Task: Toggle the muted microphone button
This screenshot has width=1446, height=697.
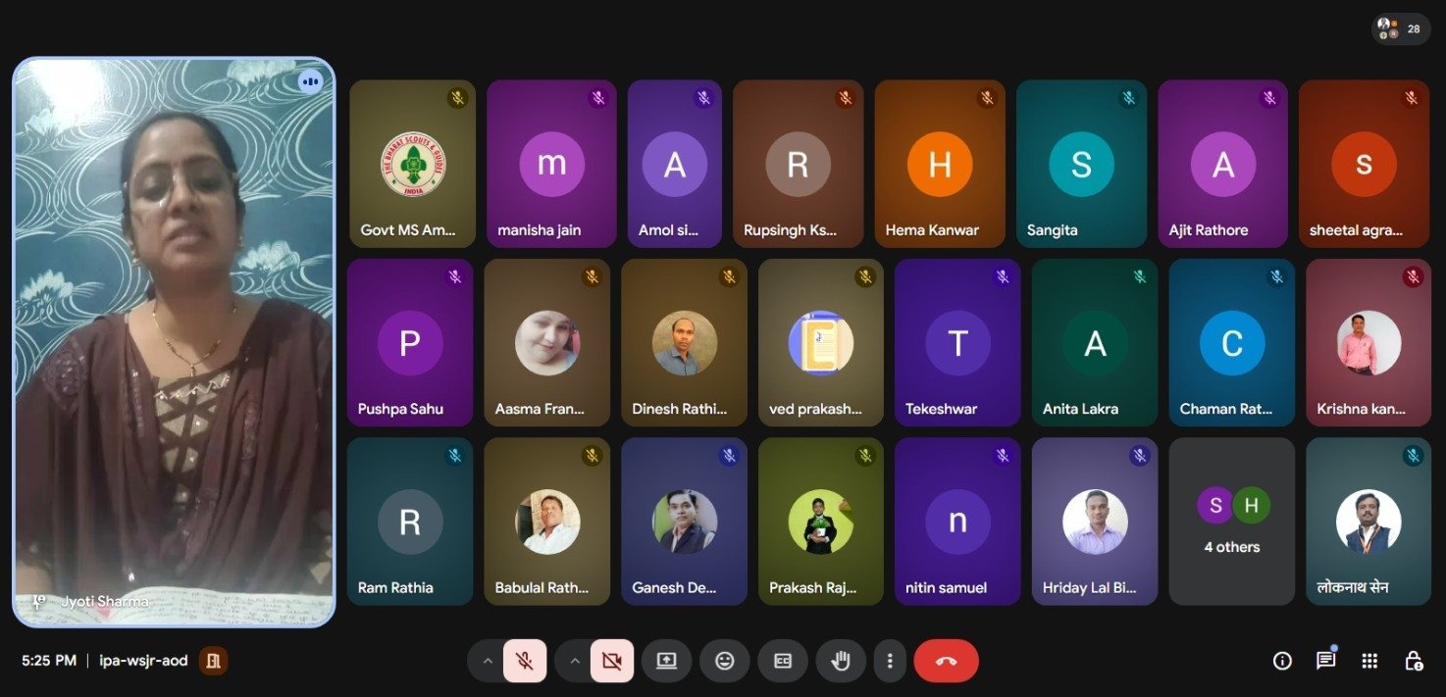Action: 525,661
